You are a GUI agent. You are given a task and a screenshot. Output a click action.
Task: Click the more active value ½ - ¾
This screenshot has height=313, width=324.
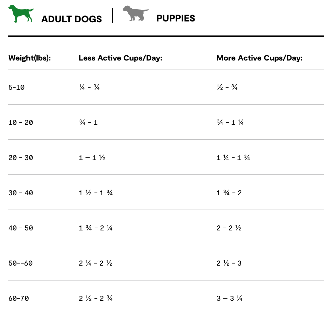click(227, 88)
